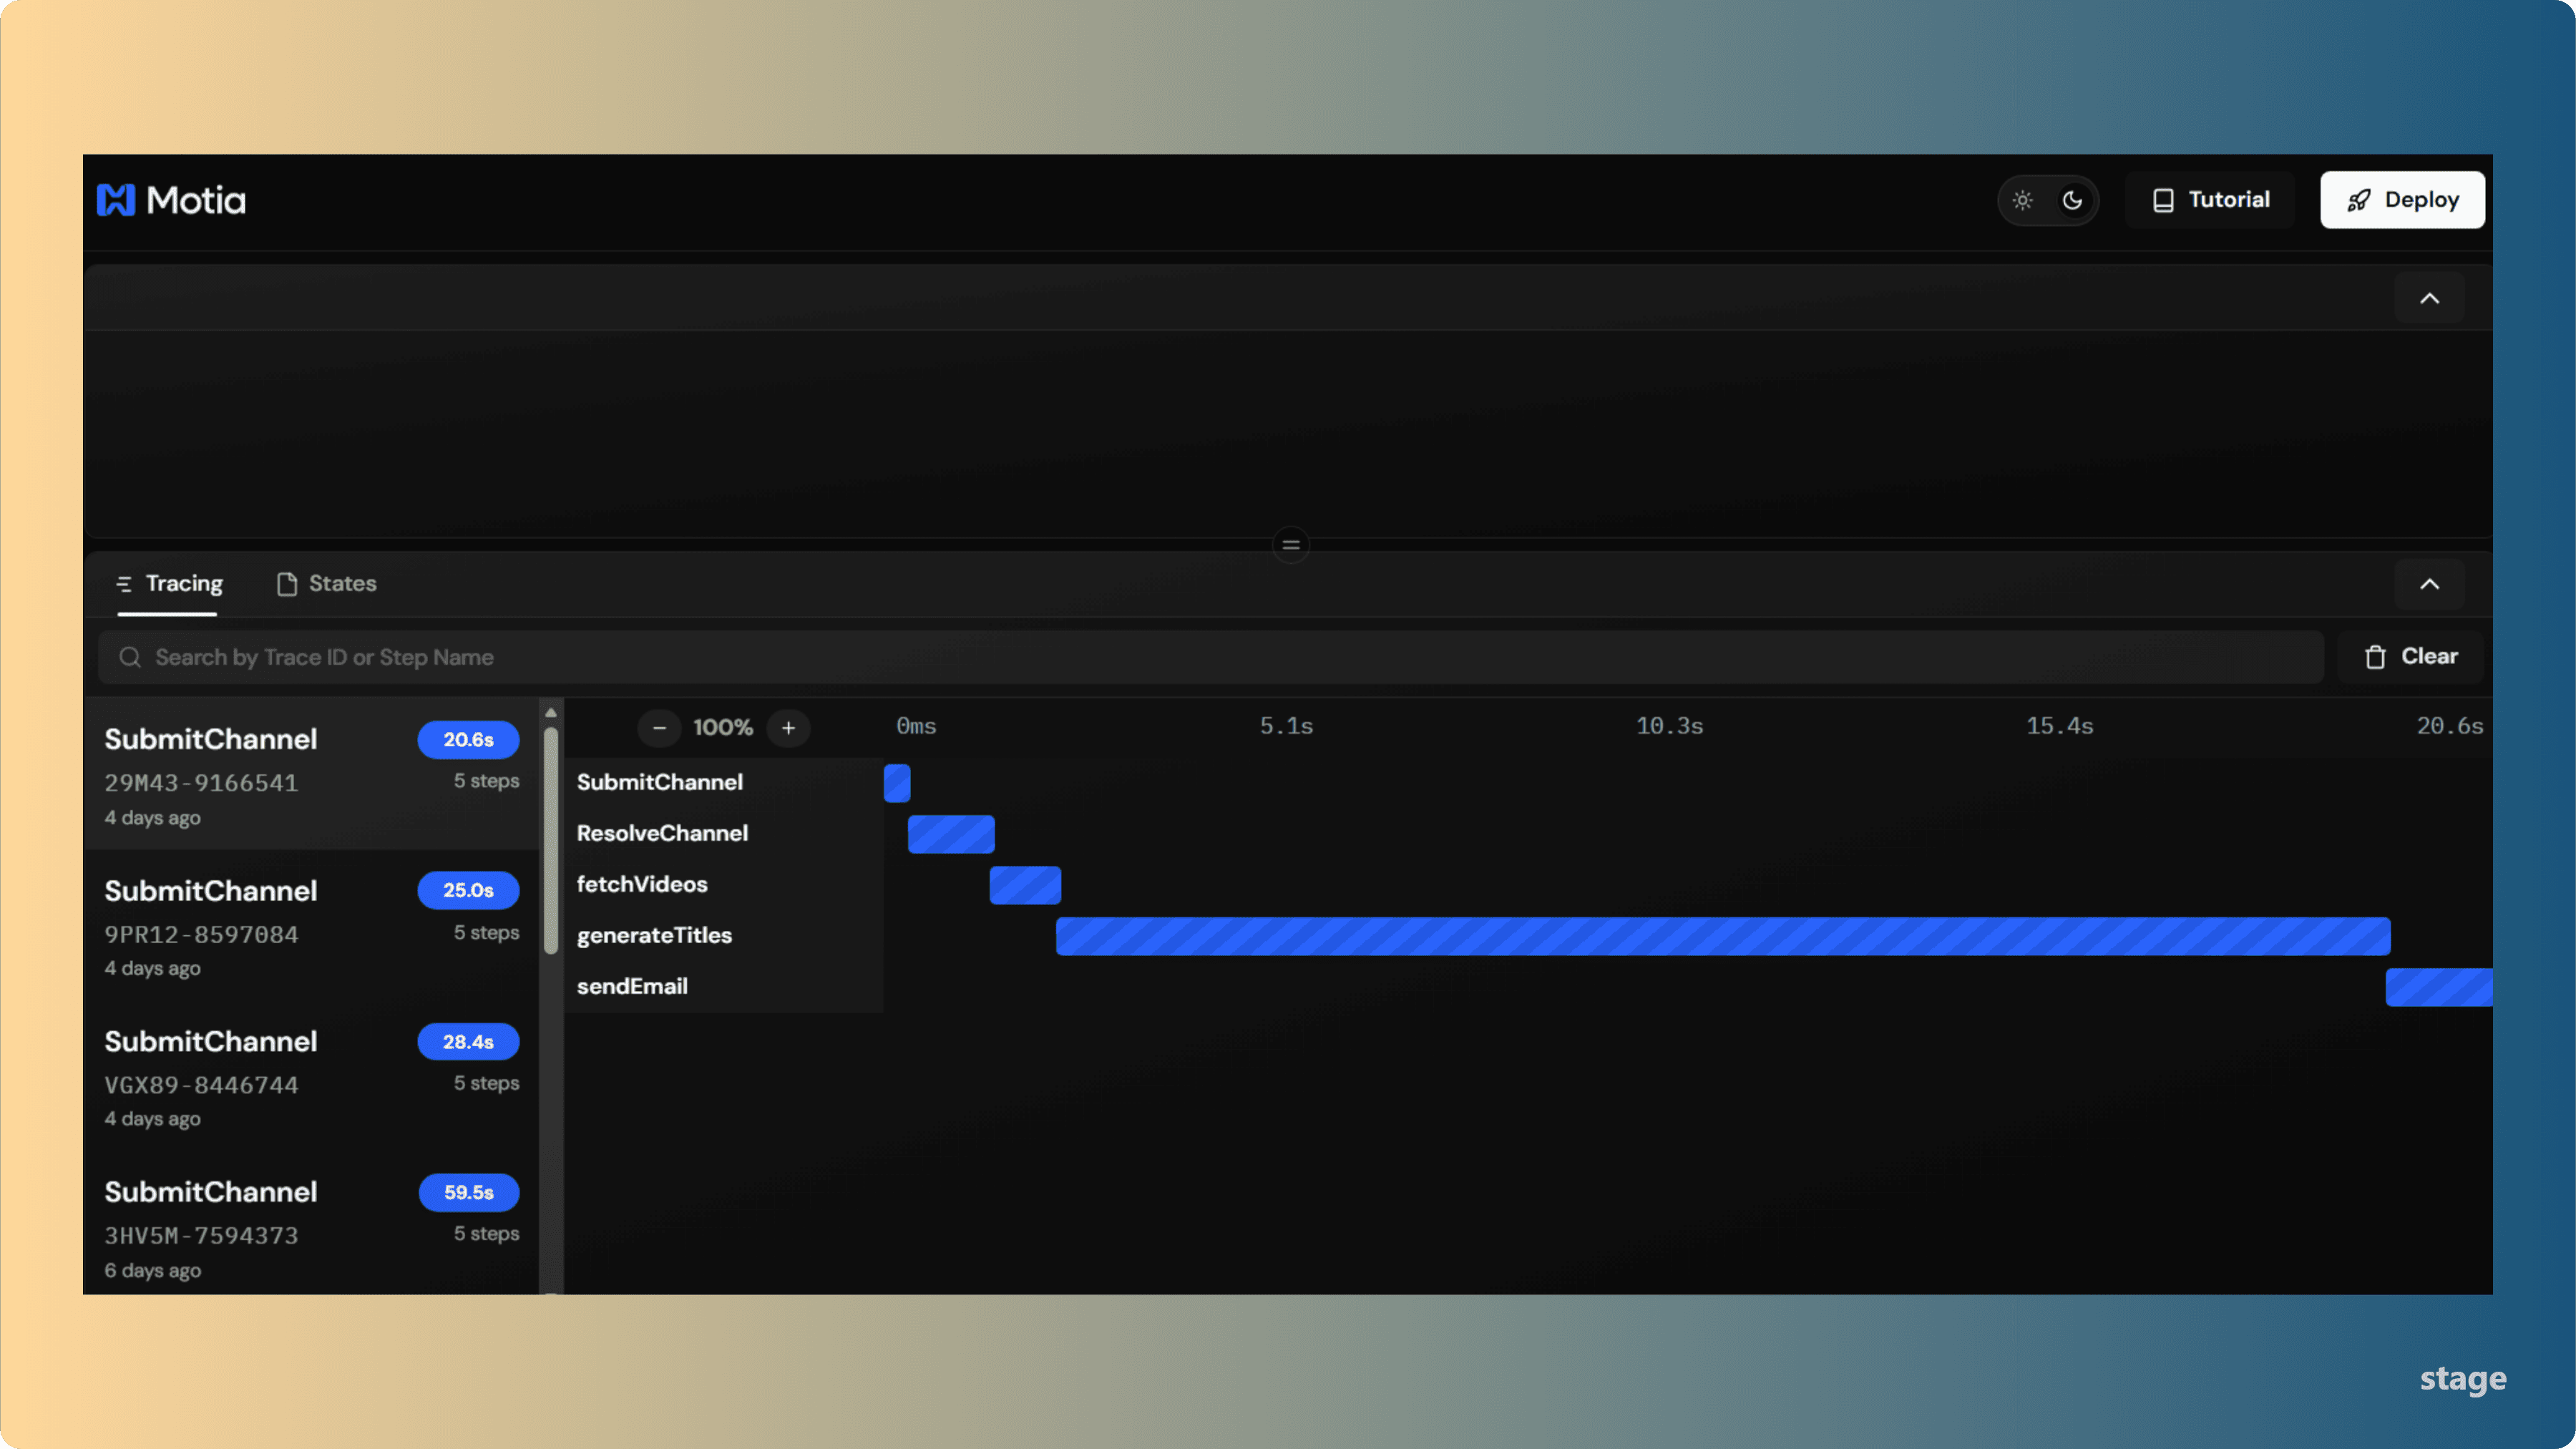Click the search magnifier icon
The image size is (2576, 1449).
pyautogui.click(x=130, y=657)
